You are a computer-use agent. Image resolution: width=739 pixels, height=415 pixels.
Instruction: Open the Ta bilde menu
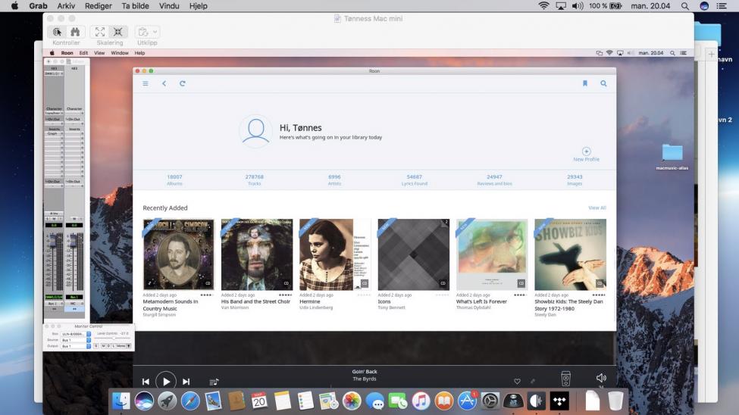click(135, 6)
